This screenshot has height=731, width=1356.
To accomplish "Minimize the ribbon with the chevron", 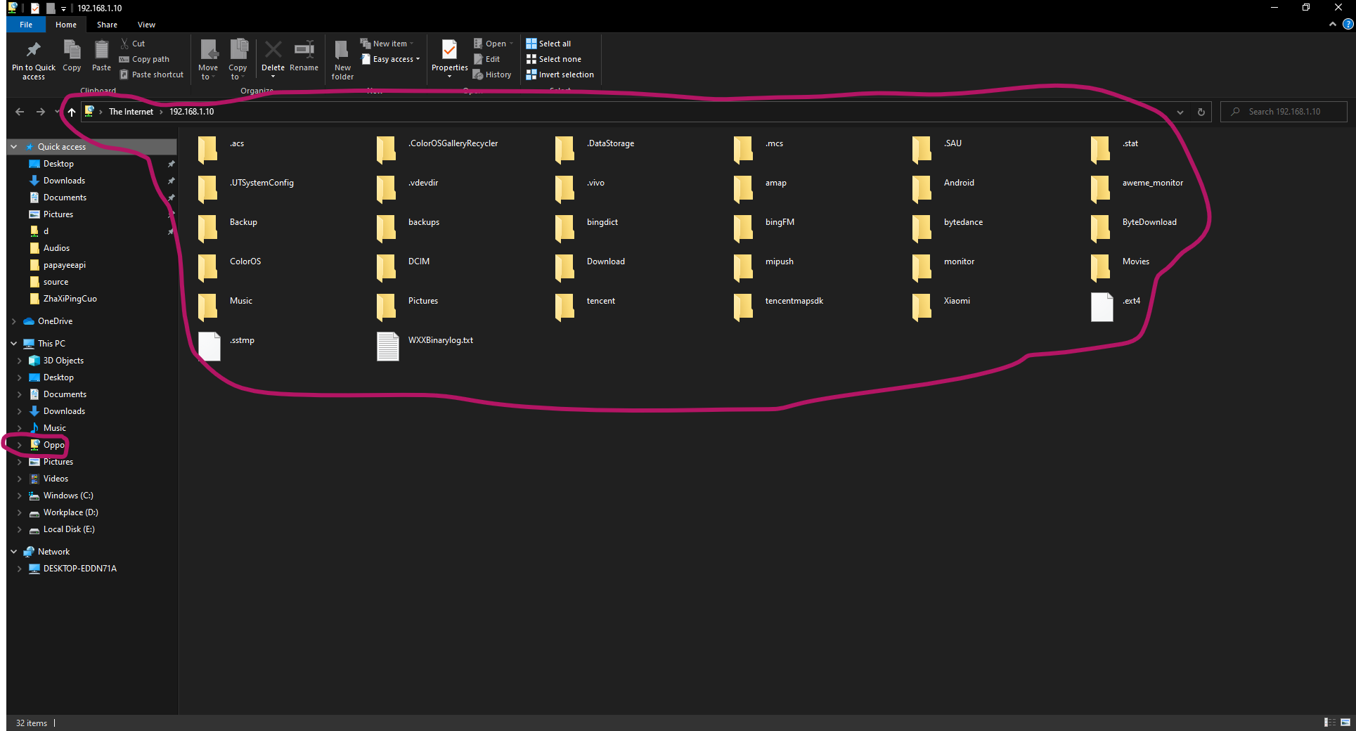I will pyautogui.click(x=1332, y=25).
